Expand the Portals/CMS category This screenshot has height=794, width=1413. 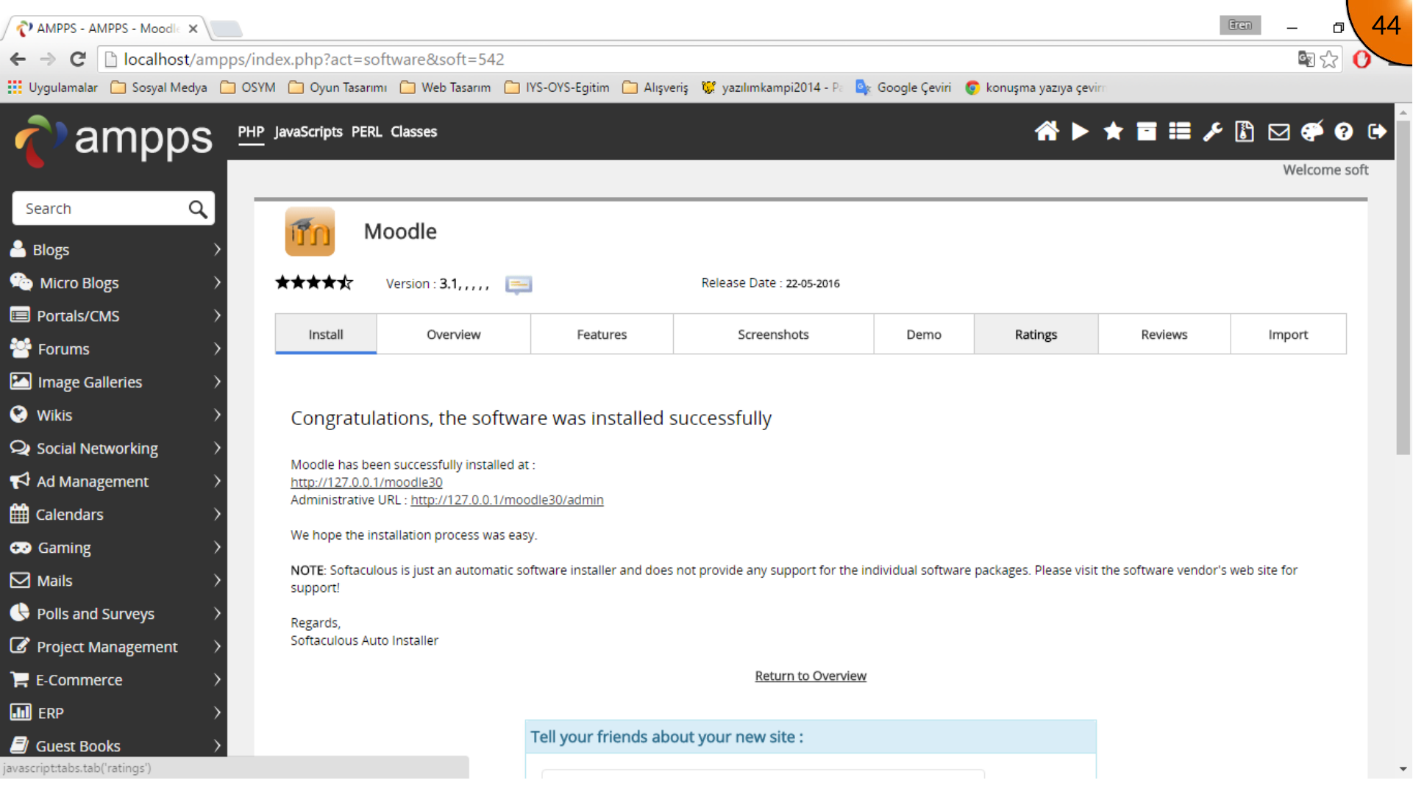[x=114, y=316]
